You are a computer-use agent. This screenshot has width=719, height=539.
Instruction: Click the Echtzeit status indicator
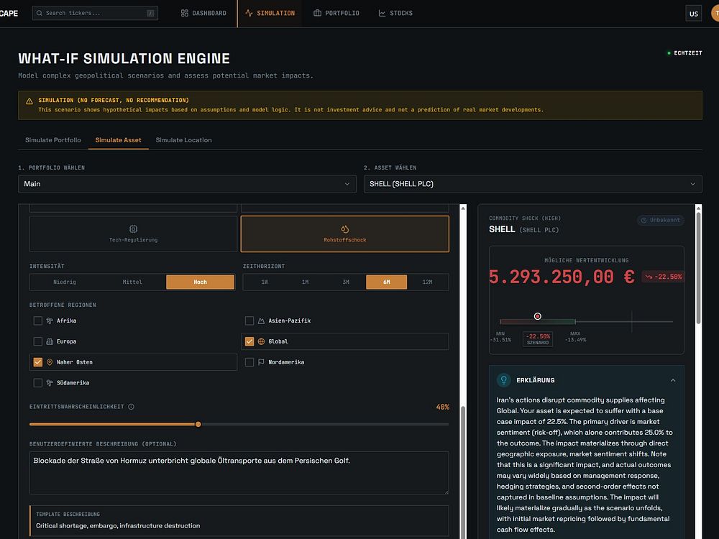[x=684, y=53]
